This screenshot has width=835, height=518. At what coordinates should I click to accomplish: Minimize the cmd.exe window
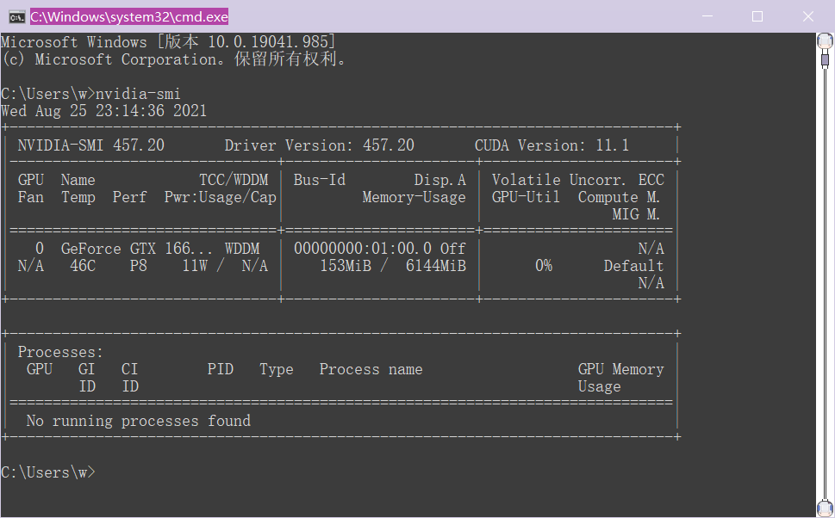point(707,16)
